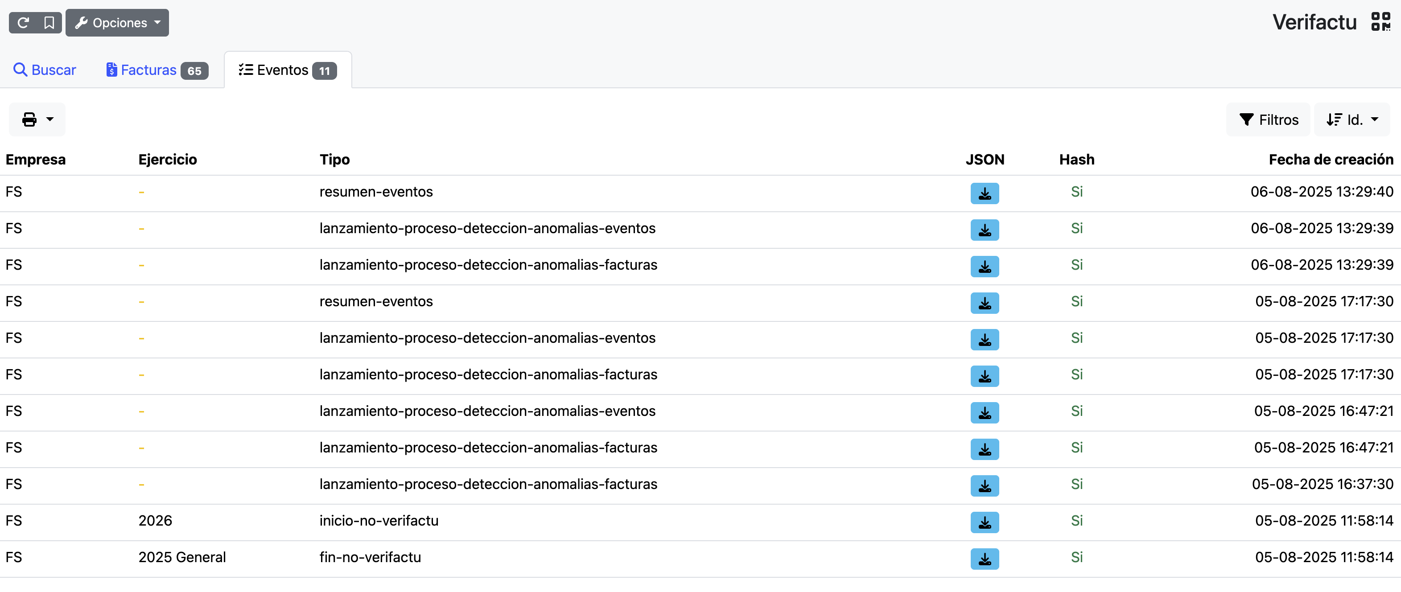Expand the print options dropdown

pyautogui.click(x=37, y=119)
